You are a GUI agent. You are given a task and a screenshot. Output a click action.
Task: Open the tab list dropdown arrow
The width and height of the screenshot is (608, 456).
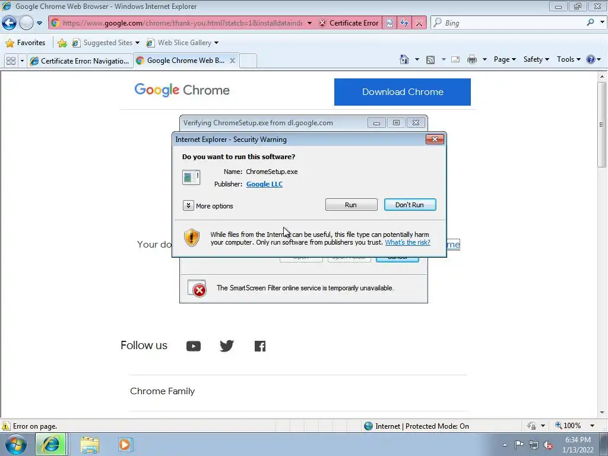[x=22, y=61]
